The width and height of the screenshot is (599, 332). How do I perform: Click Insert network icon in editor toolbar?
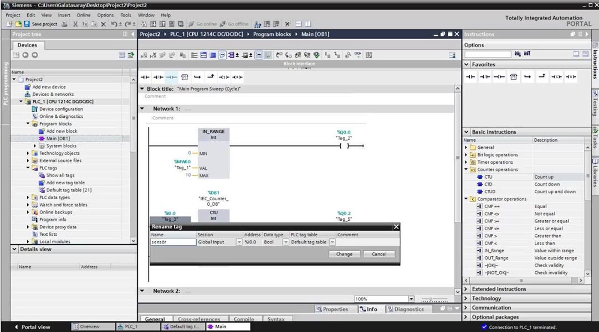[x=144, y=55]
